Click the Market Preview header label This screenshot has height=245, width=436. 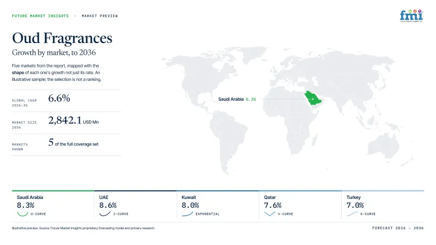point(100,16)
